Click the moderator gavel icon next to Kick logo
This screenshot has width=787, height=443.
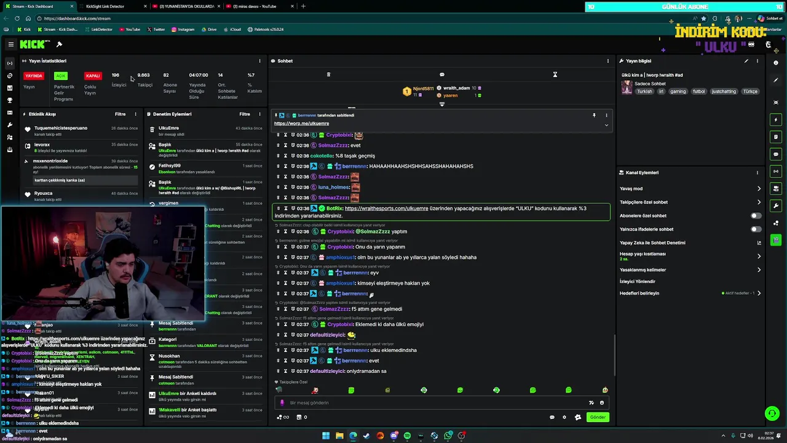(59, 44)
